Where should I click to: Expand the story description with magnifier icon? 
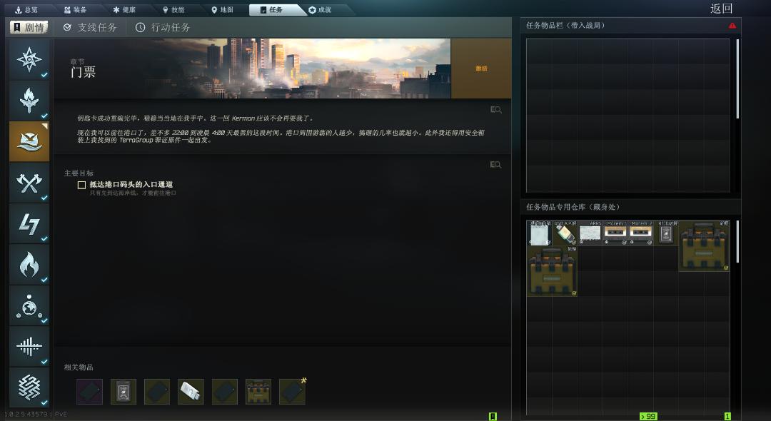495,110
